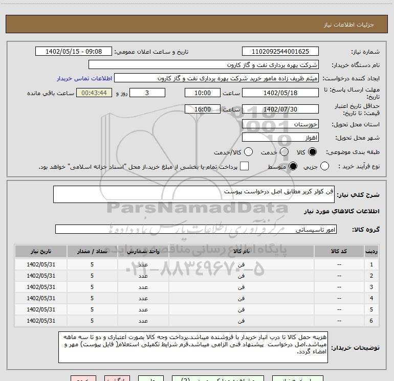Image resolution: width=394 pixels, height=381 pixels.
Task: Choose the متوسط purchase type radio
Action: pos(293,166)
